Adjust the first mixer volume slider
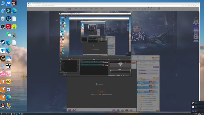 [93, 63]
